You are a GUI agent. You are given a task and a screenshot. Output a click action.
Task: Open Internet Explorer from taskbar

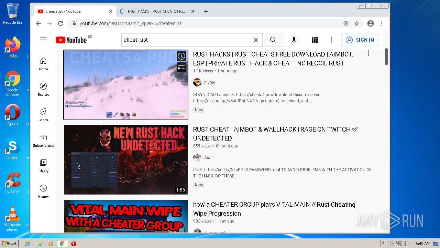[x=27, y=244]
